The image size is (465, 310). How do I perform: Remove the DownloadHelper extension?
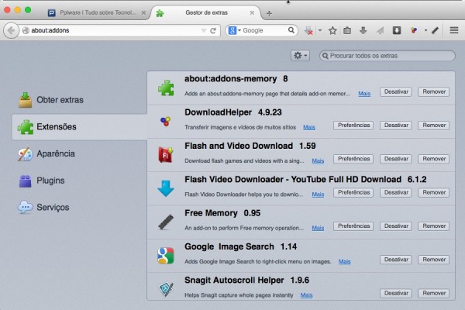[x=434, y=126]
